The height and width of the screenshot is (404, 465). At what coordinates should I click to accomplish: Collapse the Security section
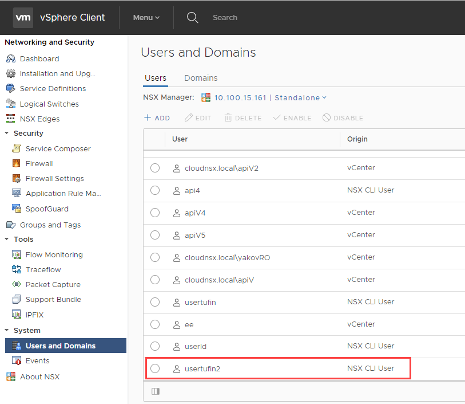7,133
